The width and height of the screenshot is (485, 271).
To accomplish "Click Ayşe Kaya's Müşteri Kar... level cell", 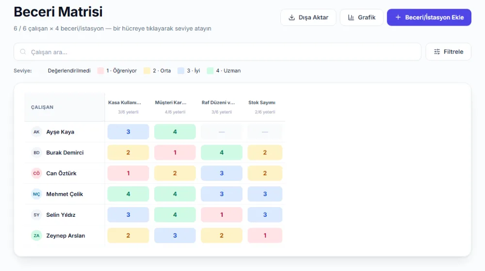I will tap(175, 132).
